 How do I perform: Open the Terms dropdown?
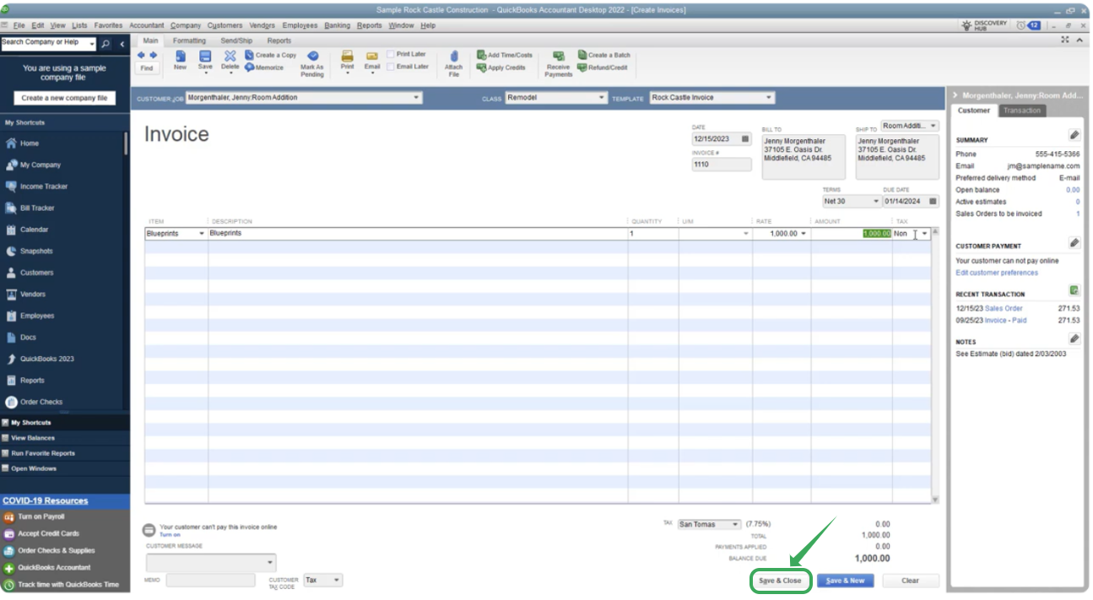click(x=875, y=202)
